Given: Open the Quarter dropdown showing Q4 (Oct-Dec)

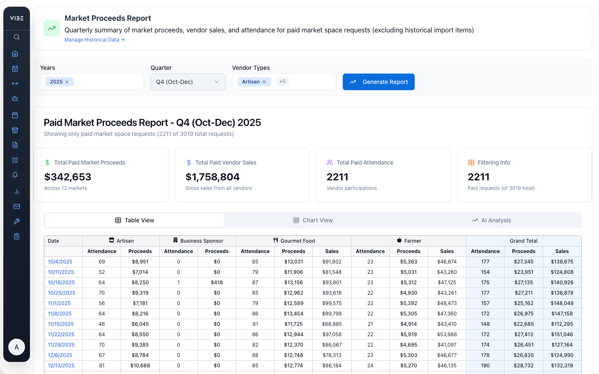Looking at the screenshot, I should click(x=188, y=81).
